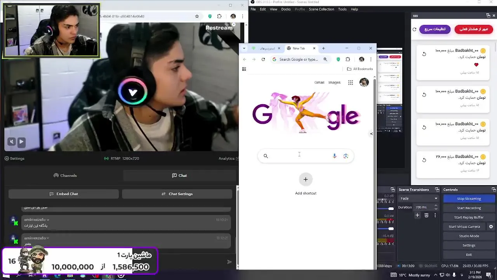Add a shortcut on the New Tab page

click(x=306, y=184)
